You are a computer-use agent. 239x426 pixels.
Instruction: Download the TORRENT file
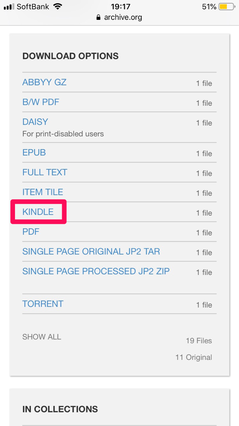pos(43,304)
